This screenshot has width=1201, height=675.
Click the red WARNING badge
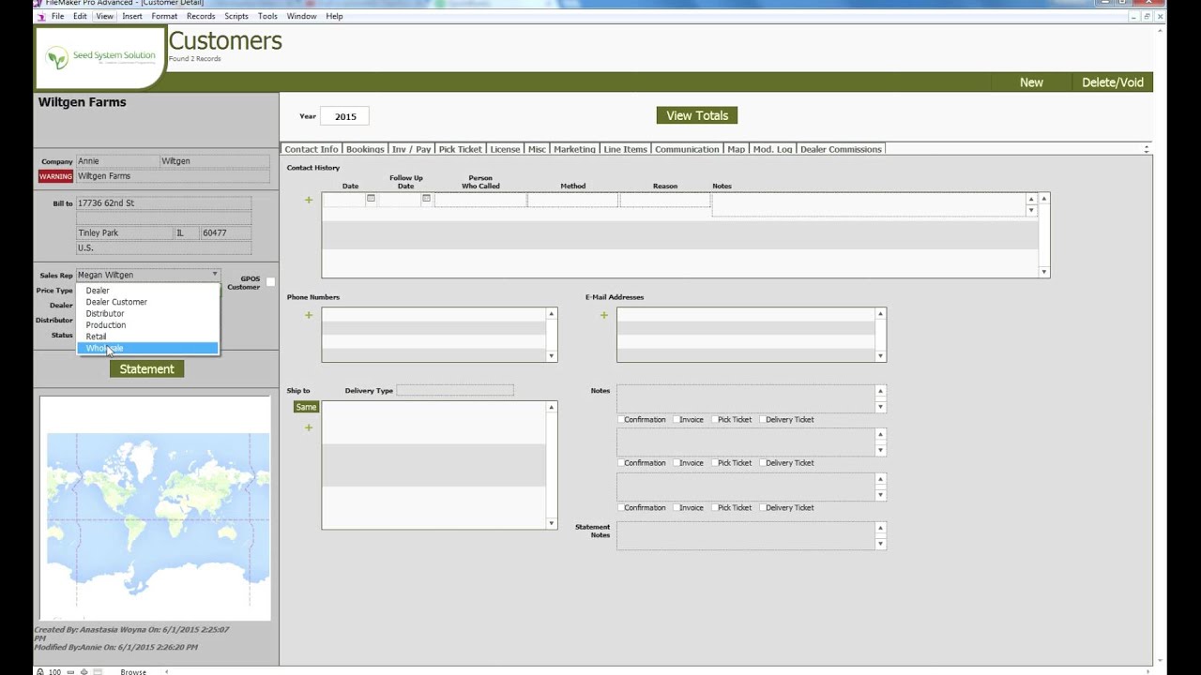[55, 176]
